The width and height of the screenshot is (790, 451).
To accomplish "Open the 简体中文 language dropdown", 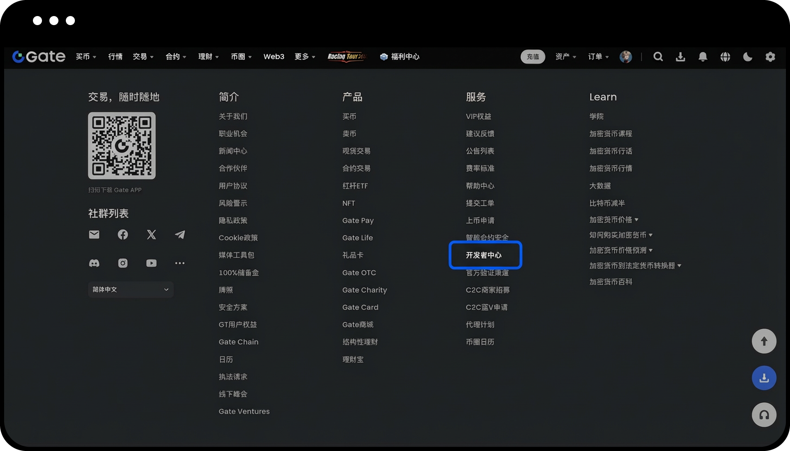I will click(131, 290).
